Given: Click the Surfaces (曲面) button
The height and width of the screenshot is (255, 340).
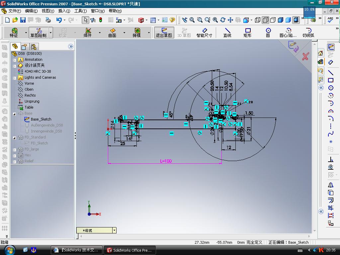Looking at the screenshot, I should [112, 33].
